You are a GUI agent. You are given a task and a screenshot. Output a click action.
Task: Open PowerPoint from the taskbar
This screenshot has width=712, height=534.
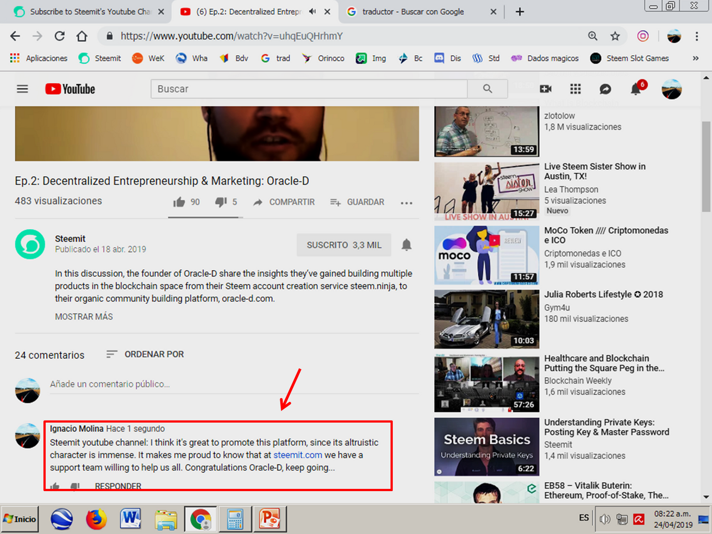(x=270, y=519)
